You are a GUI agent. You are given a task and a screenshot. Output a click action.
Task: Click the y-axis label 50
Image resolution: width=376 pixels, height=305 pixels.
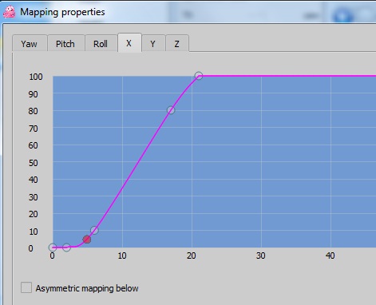[34, 163]
